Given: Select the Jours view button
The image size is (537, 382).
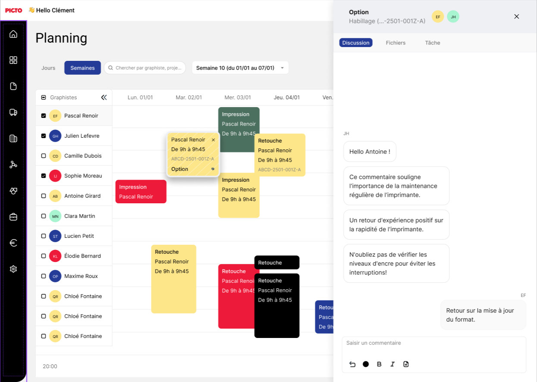Looking at the screenshot, I should click(x=48, y=68).
